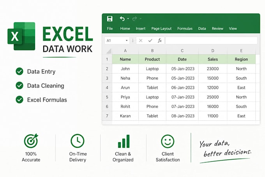
Task: Click the Insert Function fx icon
Action: point(160,41)
